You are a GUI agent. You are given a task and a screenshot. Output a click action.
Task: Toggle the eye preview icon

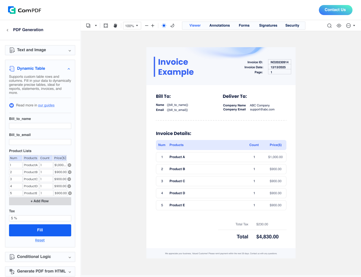(339, 26)
